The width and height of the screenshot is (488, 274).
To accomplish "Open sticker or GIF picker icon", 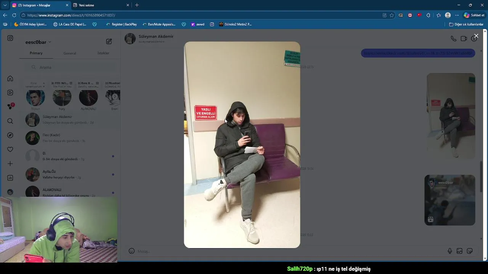I will click(470, 251).
